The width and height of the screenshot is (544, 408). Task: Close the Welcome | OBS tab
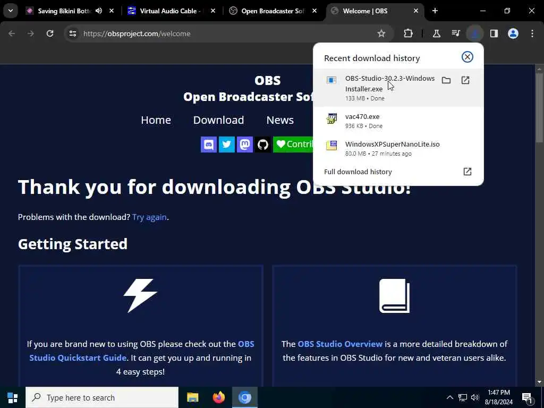415,11
